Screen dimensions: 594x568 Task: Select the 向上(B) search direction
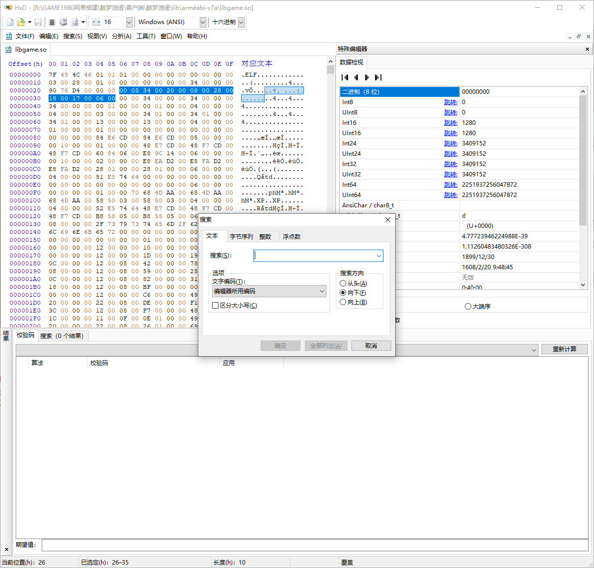pos(343,302)
